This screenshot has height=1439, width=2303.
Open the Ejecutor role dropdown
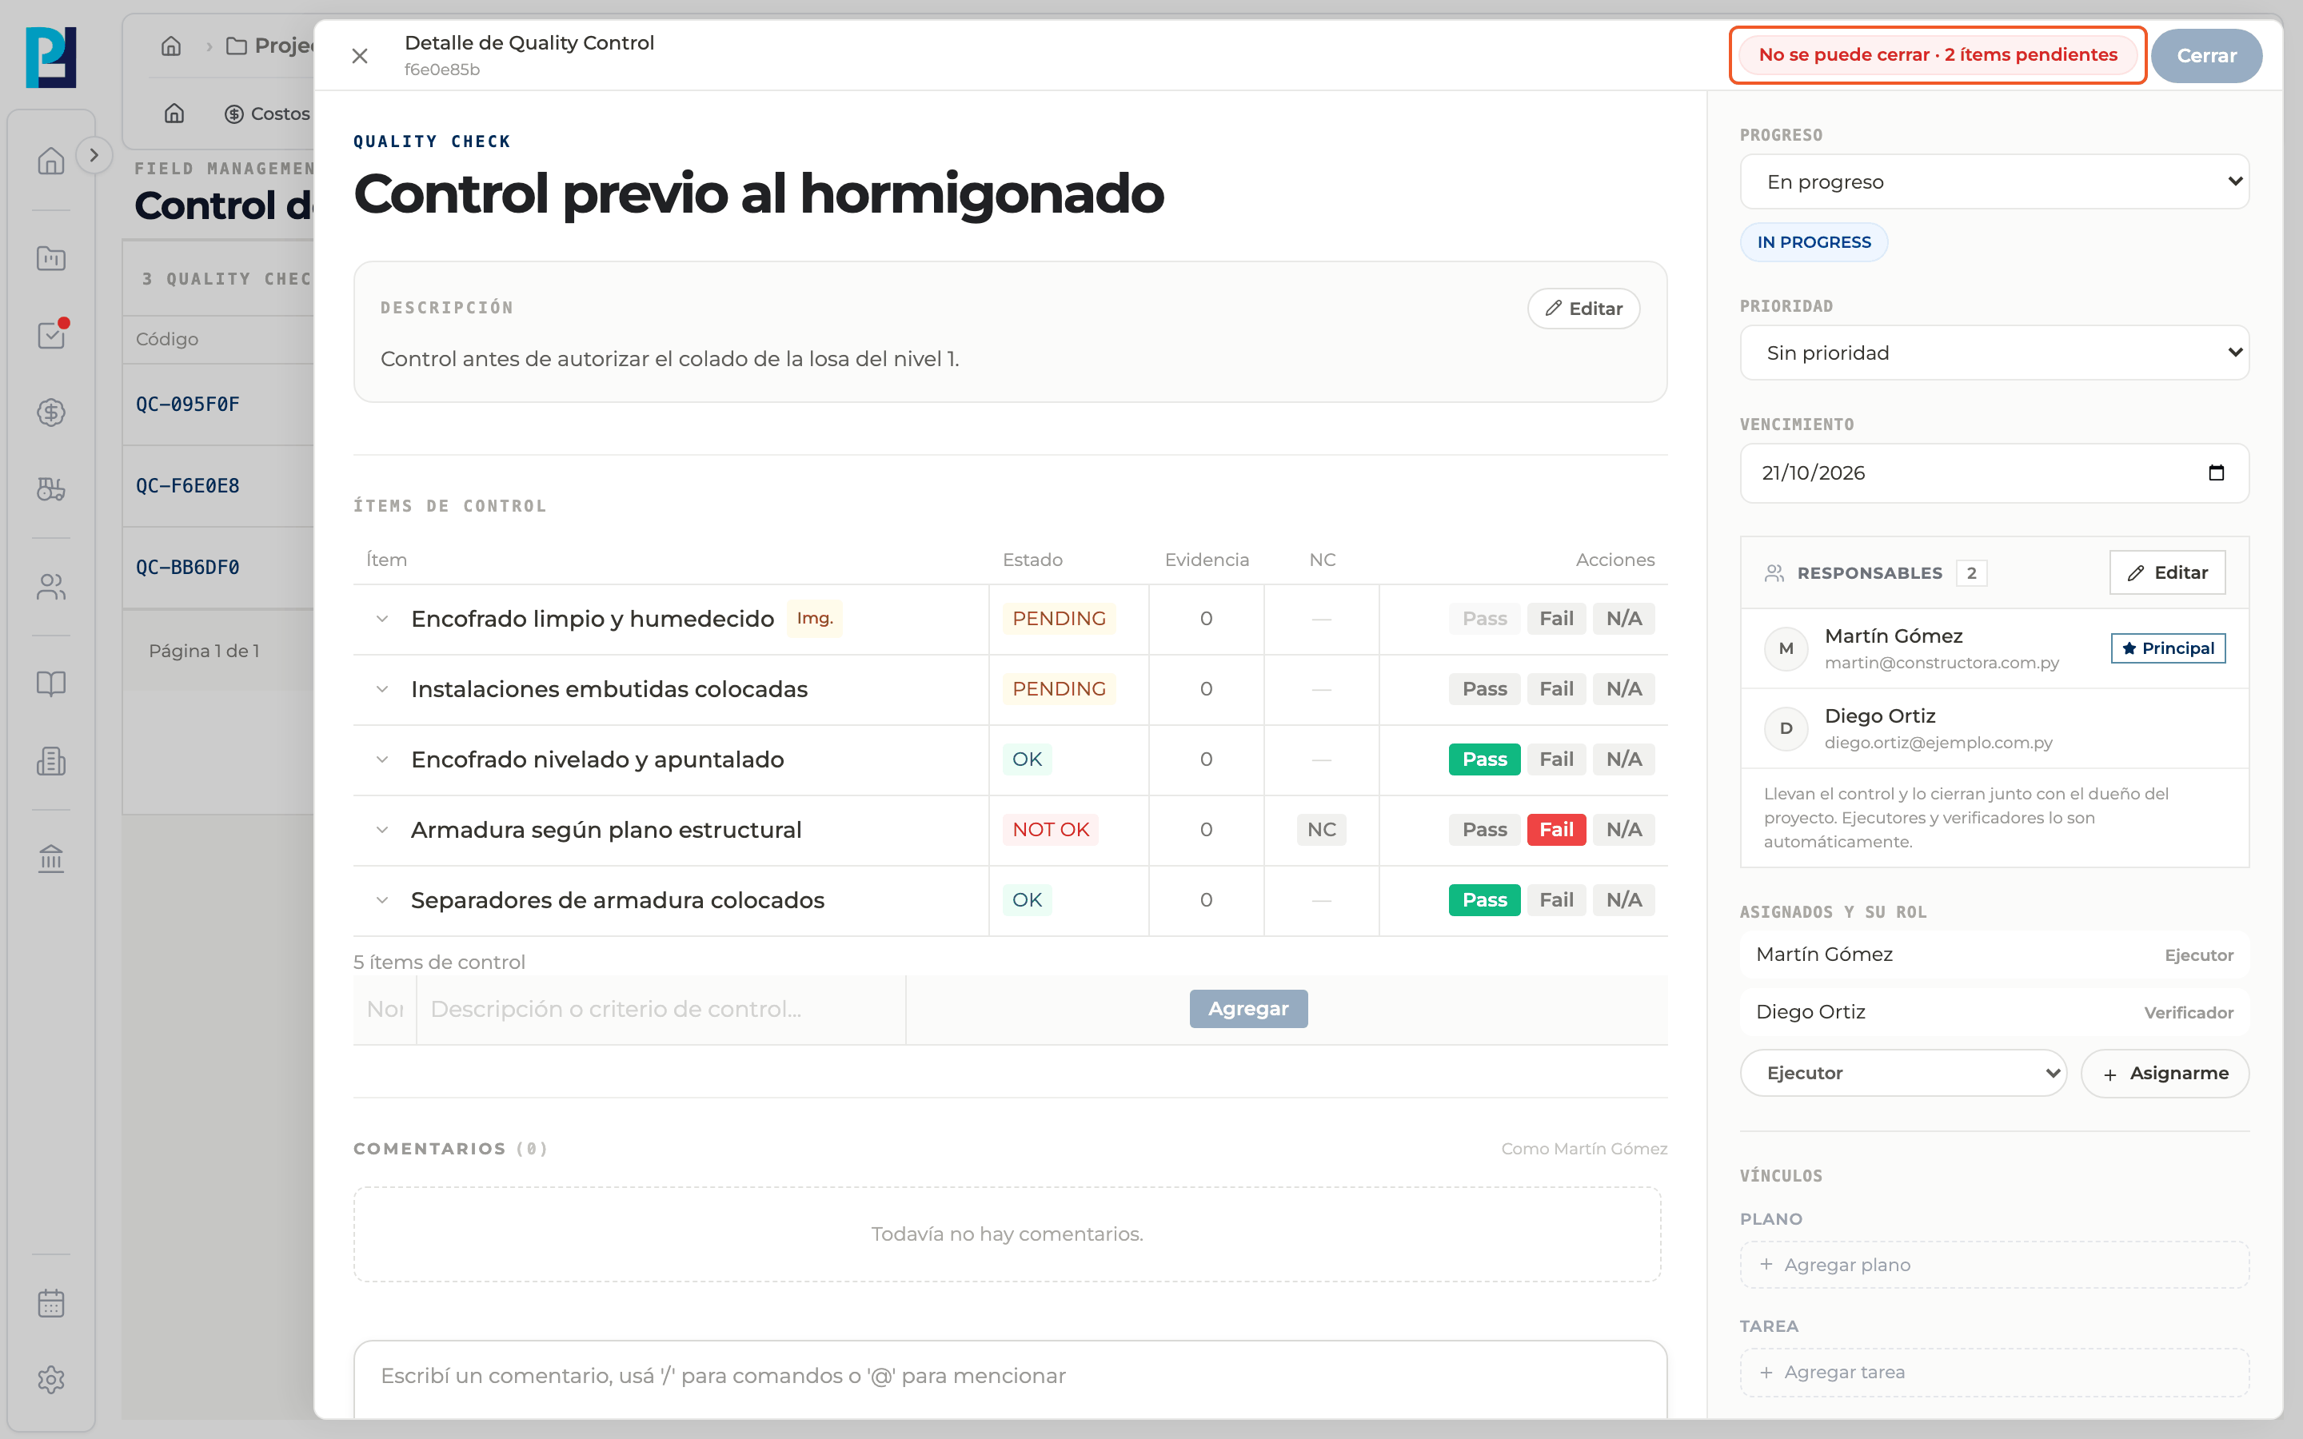tap(1902, 1074)
